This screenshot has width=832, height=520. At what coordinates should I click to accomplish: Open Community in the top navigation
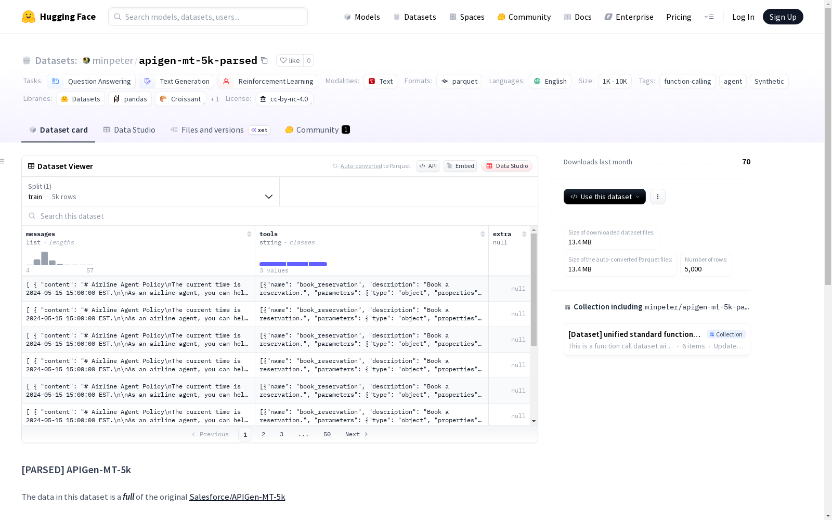pyautogui.click(x=524, y=17)
